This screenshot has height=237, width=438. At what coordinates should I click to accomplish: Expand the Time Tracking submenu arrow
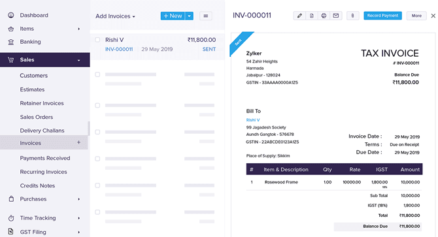[78, 218]
